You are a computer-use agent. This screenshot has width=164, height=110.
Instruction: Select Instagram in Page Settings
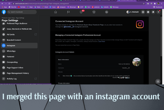point(19,45)
